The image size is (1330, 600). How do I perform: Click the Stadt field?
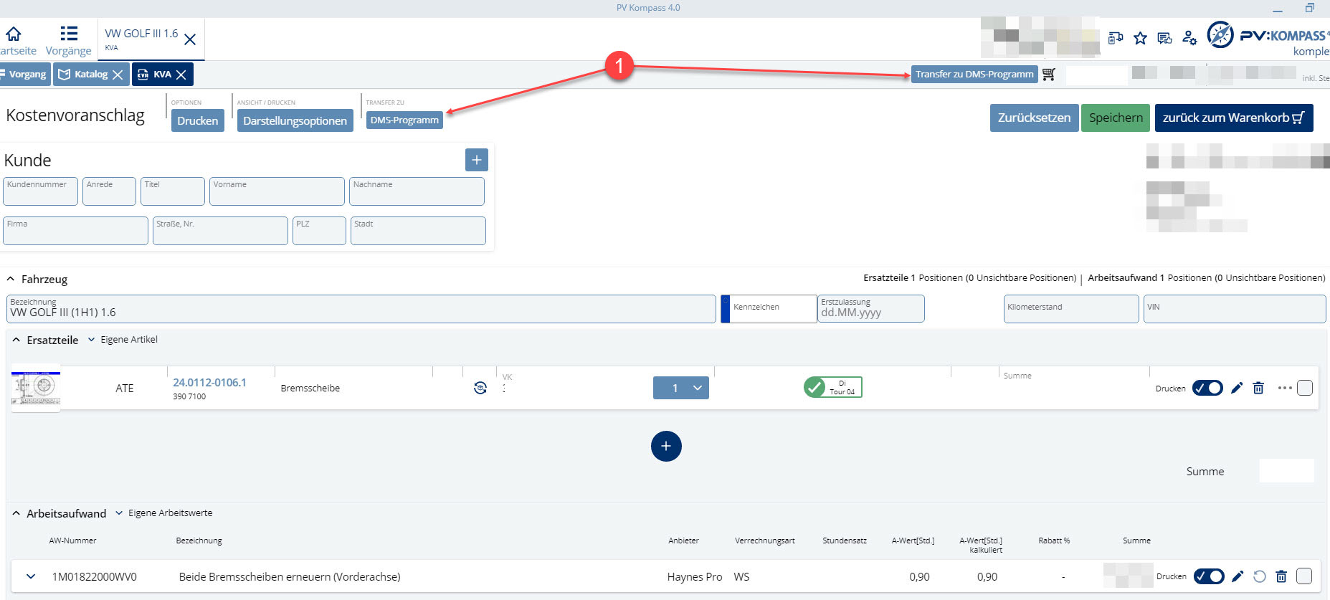[418, 231]
